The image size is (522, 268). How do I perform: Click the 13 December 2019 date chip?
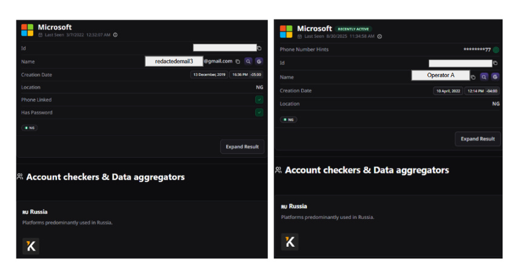(209, 75)
